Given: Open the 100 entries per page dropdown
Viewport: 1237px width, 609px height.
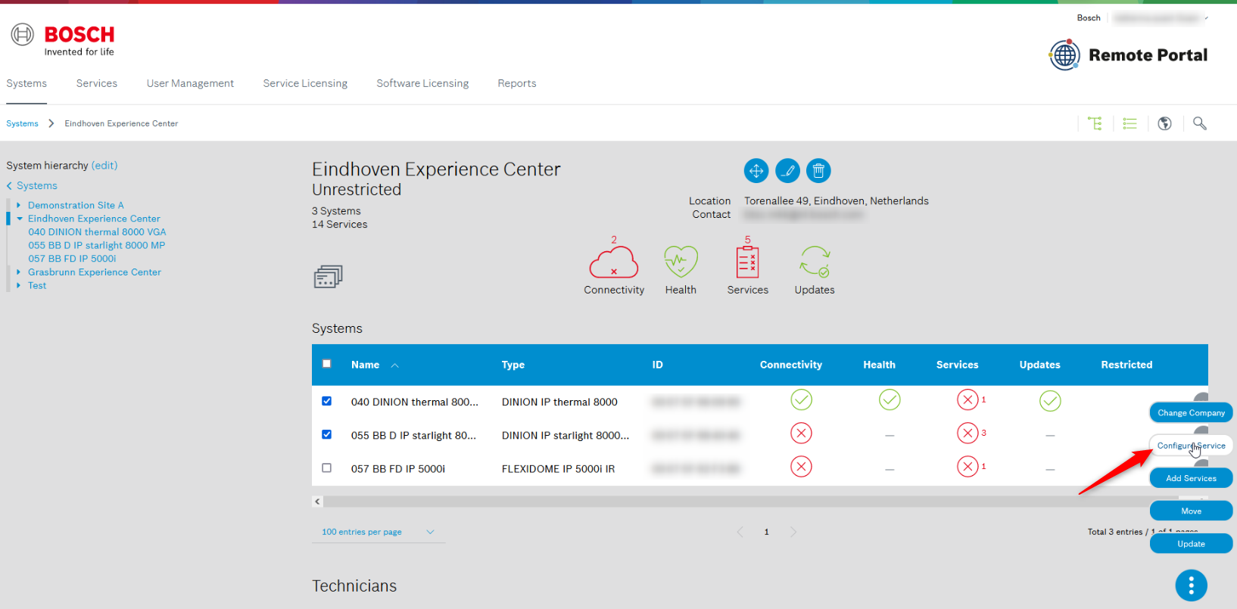Looking at the screenshot, I should point(378,532).
